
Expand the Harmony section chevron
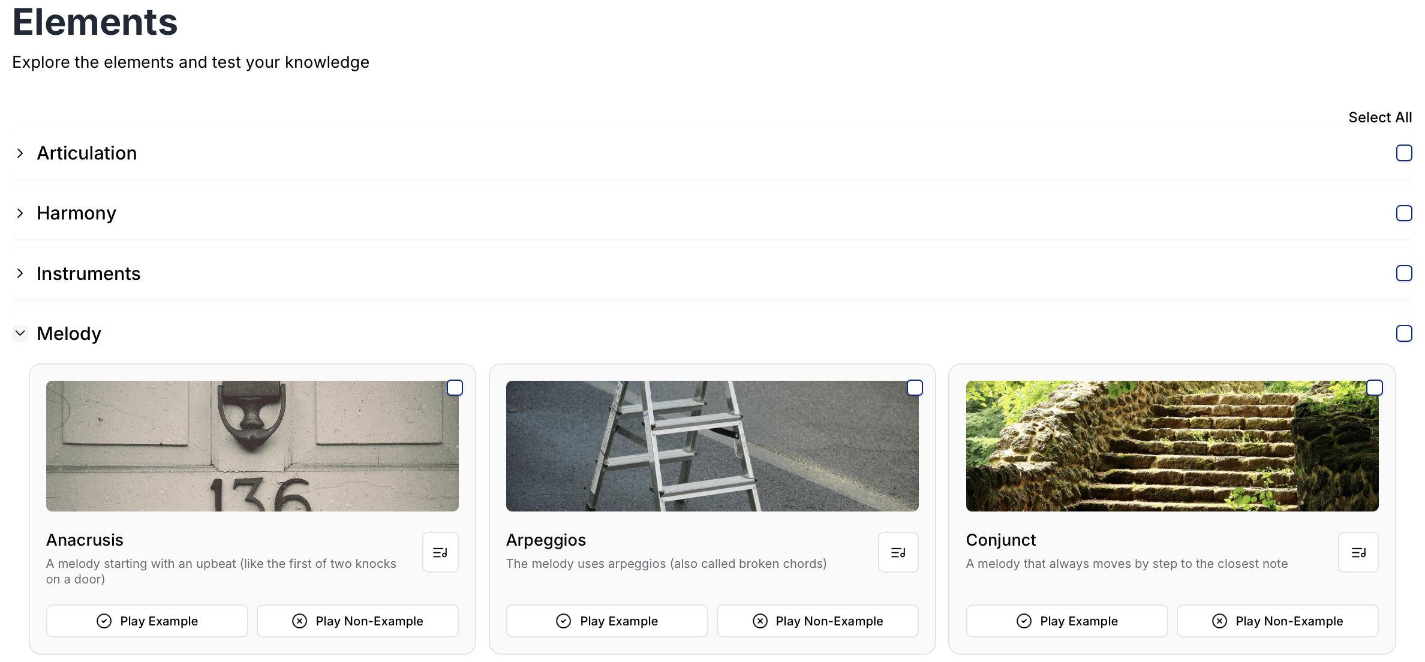(x=20, y=213)
